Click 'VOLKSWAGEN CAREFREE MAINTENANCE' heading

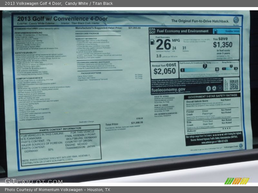[x=93, y=62]
